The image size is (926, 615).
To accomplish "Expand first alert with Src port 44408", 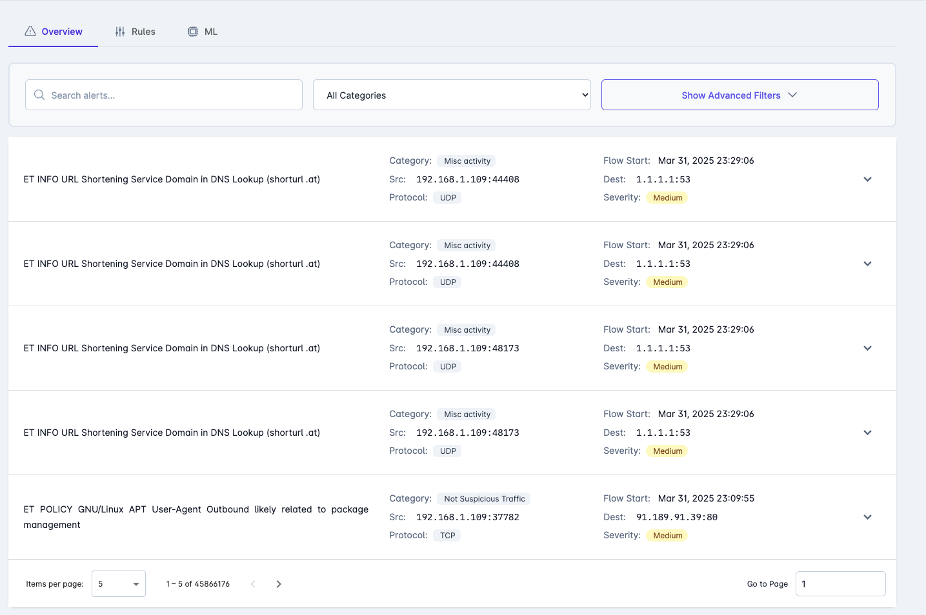I will (867, 179).
